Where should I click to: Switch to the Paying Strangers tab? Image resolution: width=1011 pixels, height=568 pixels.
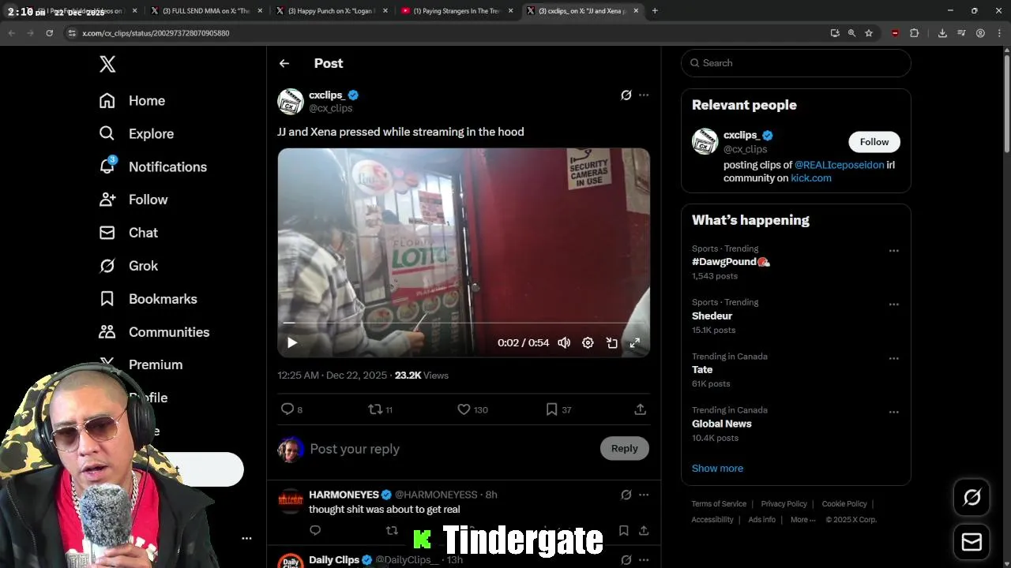coord(457,11)
